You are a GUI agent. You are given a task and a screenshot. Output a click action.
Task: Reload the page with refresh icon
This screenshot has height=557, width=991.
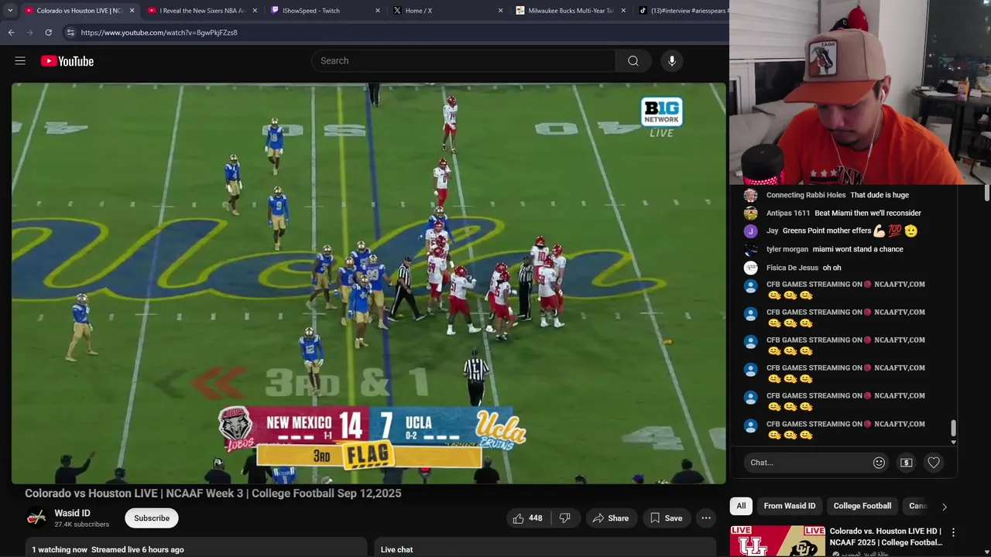[x=48, y=32]
